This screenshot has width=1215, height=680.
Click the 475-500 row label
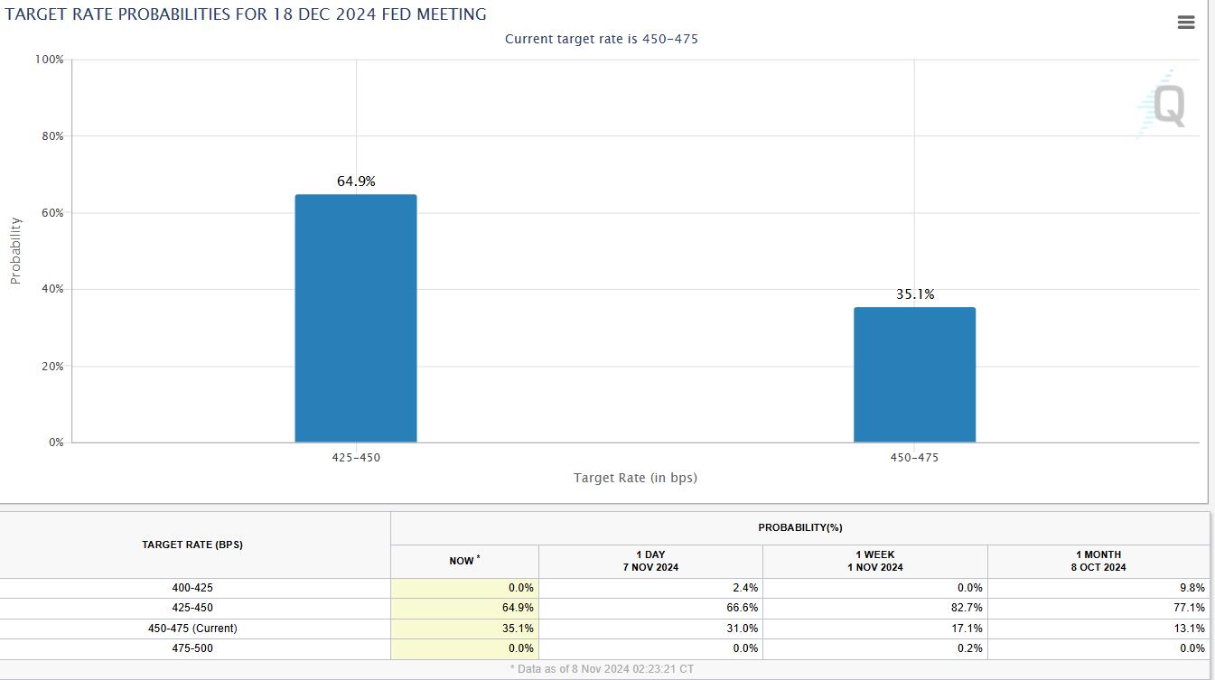[192, 648]
